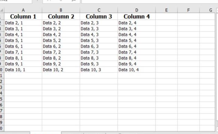Image resolution: width=218 pixels, height=134 pixels.
Task: Click cell containing 'Data 7, 3'
Action: point(99,52)
